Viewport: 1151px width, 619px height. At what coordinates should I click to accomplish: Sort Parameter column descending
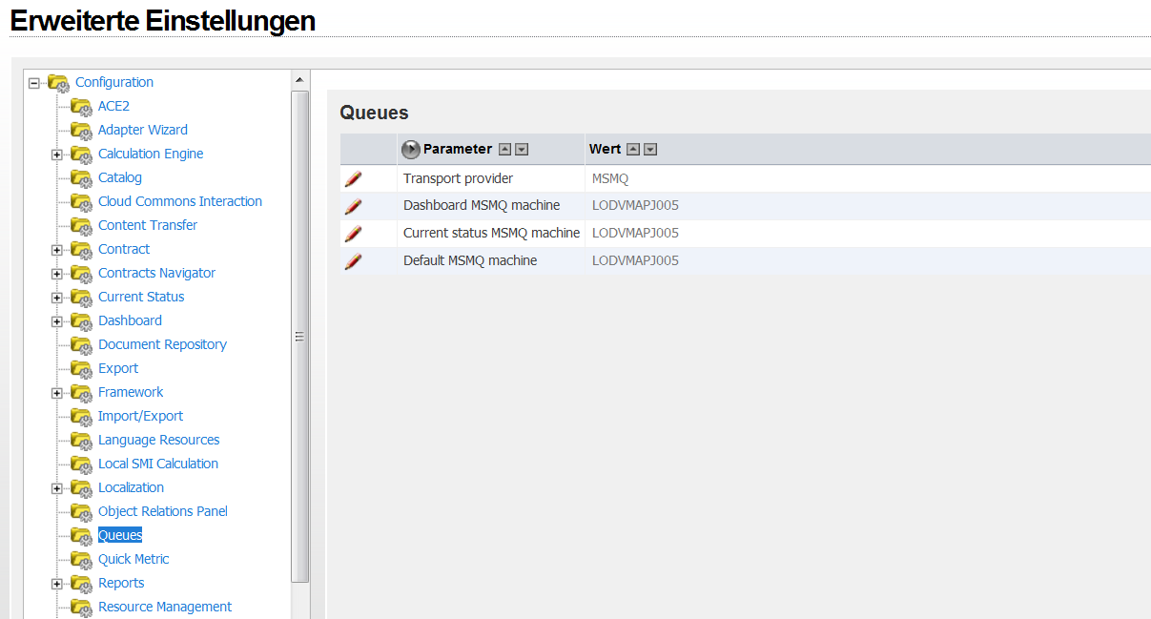522,150
